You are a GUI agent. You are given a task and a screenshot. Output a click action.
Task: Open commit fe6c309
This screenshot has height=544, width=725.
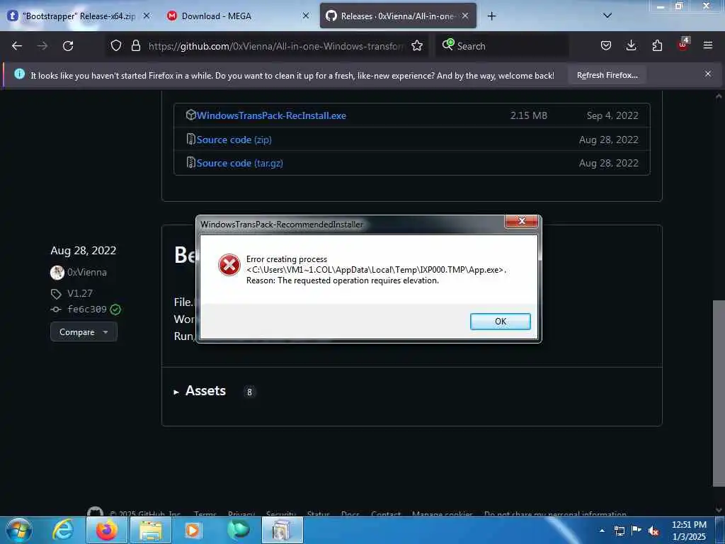[87, 309]
